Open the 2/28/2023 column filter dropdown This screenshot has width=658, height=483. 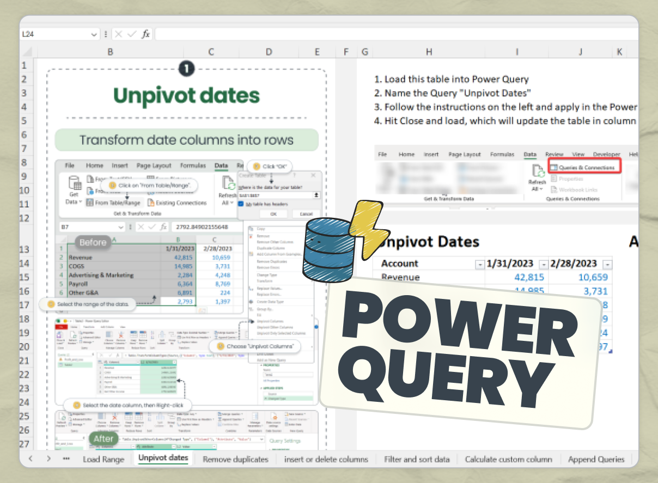tap(607, 264)
